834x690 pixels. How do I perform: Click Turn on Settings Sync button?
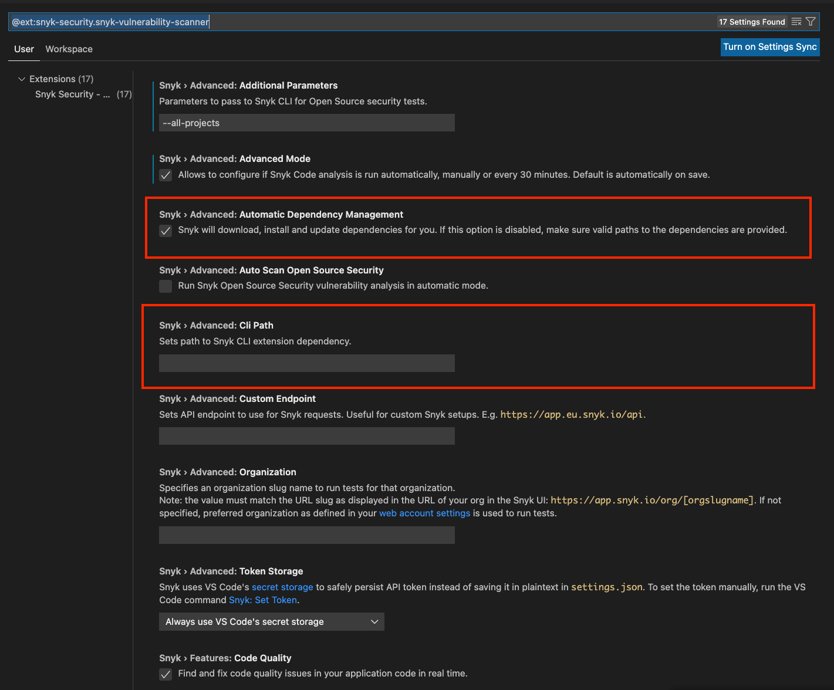(770, 47)
